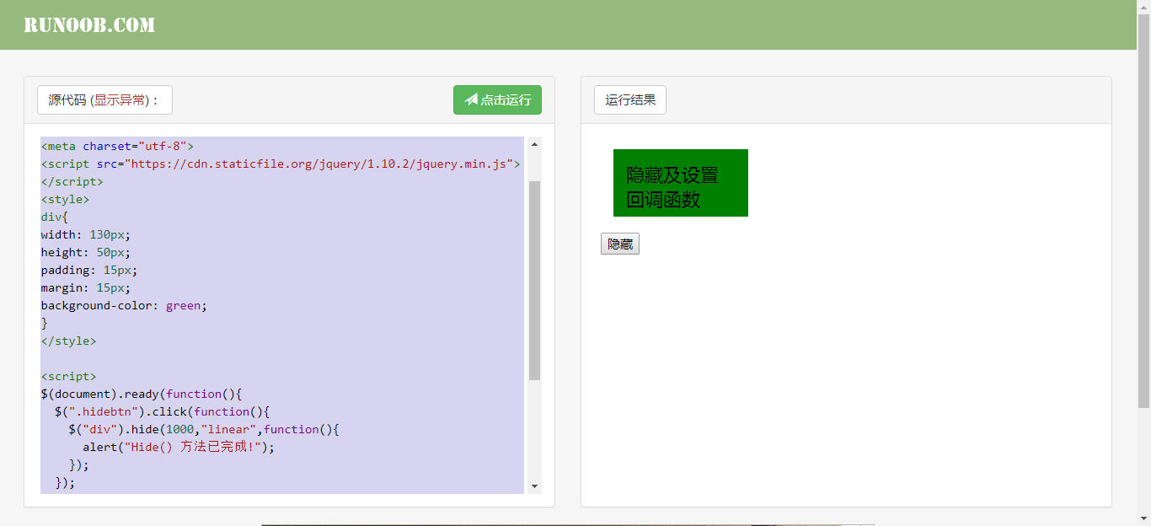Screen dimensions: 1151x526
Task: Click the closing </style> tag line
Action: pos(68,341)
